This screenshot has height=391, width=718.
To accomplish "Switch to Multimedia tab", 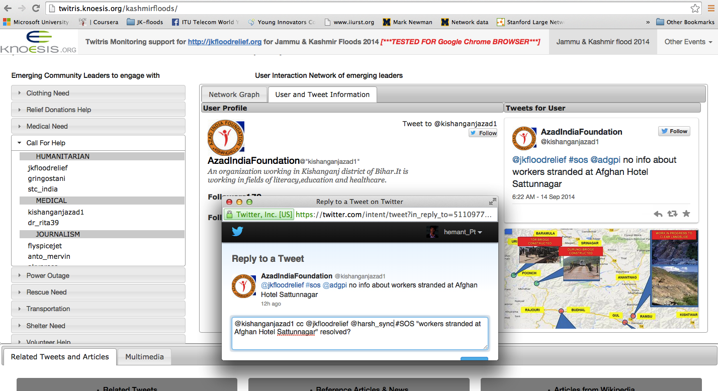I will [x=144, y=357].
